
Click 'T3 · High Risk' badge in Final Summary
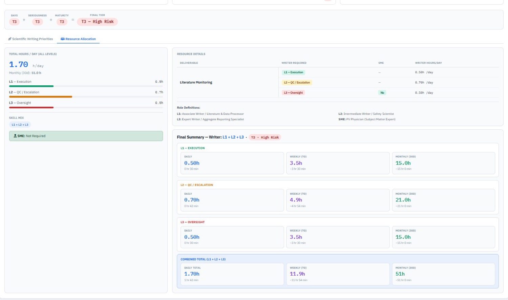coord(265,137)
